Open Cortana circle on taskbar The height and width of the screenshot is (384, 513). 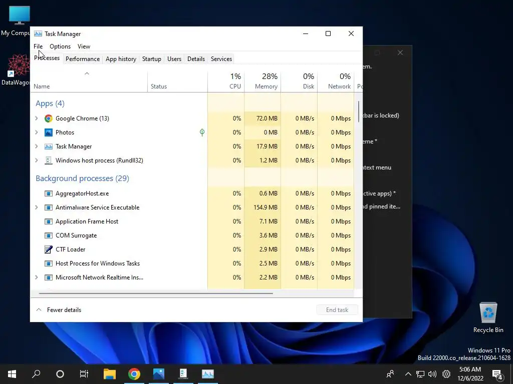pos(60,374)
